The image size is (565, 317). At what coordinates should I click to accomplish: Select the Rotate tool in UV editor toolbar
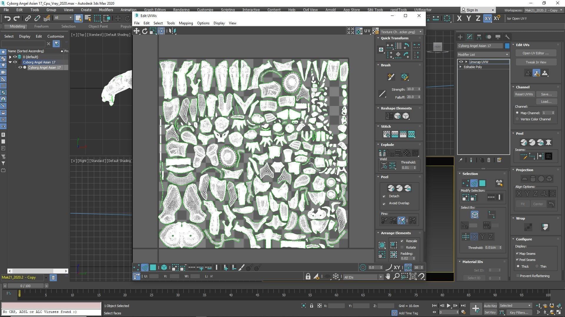(145, 31)
